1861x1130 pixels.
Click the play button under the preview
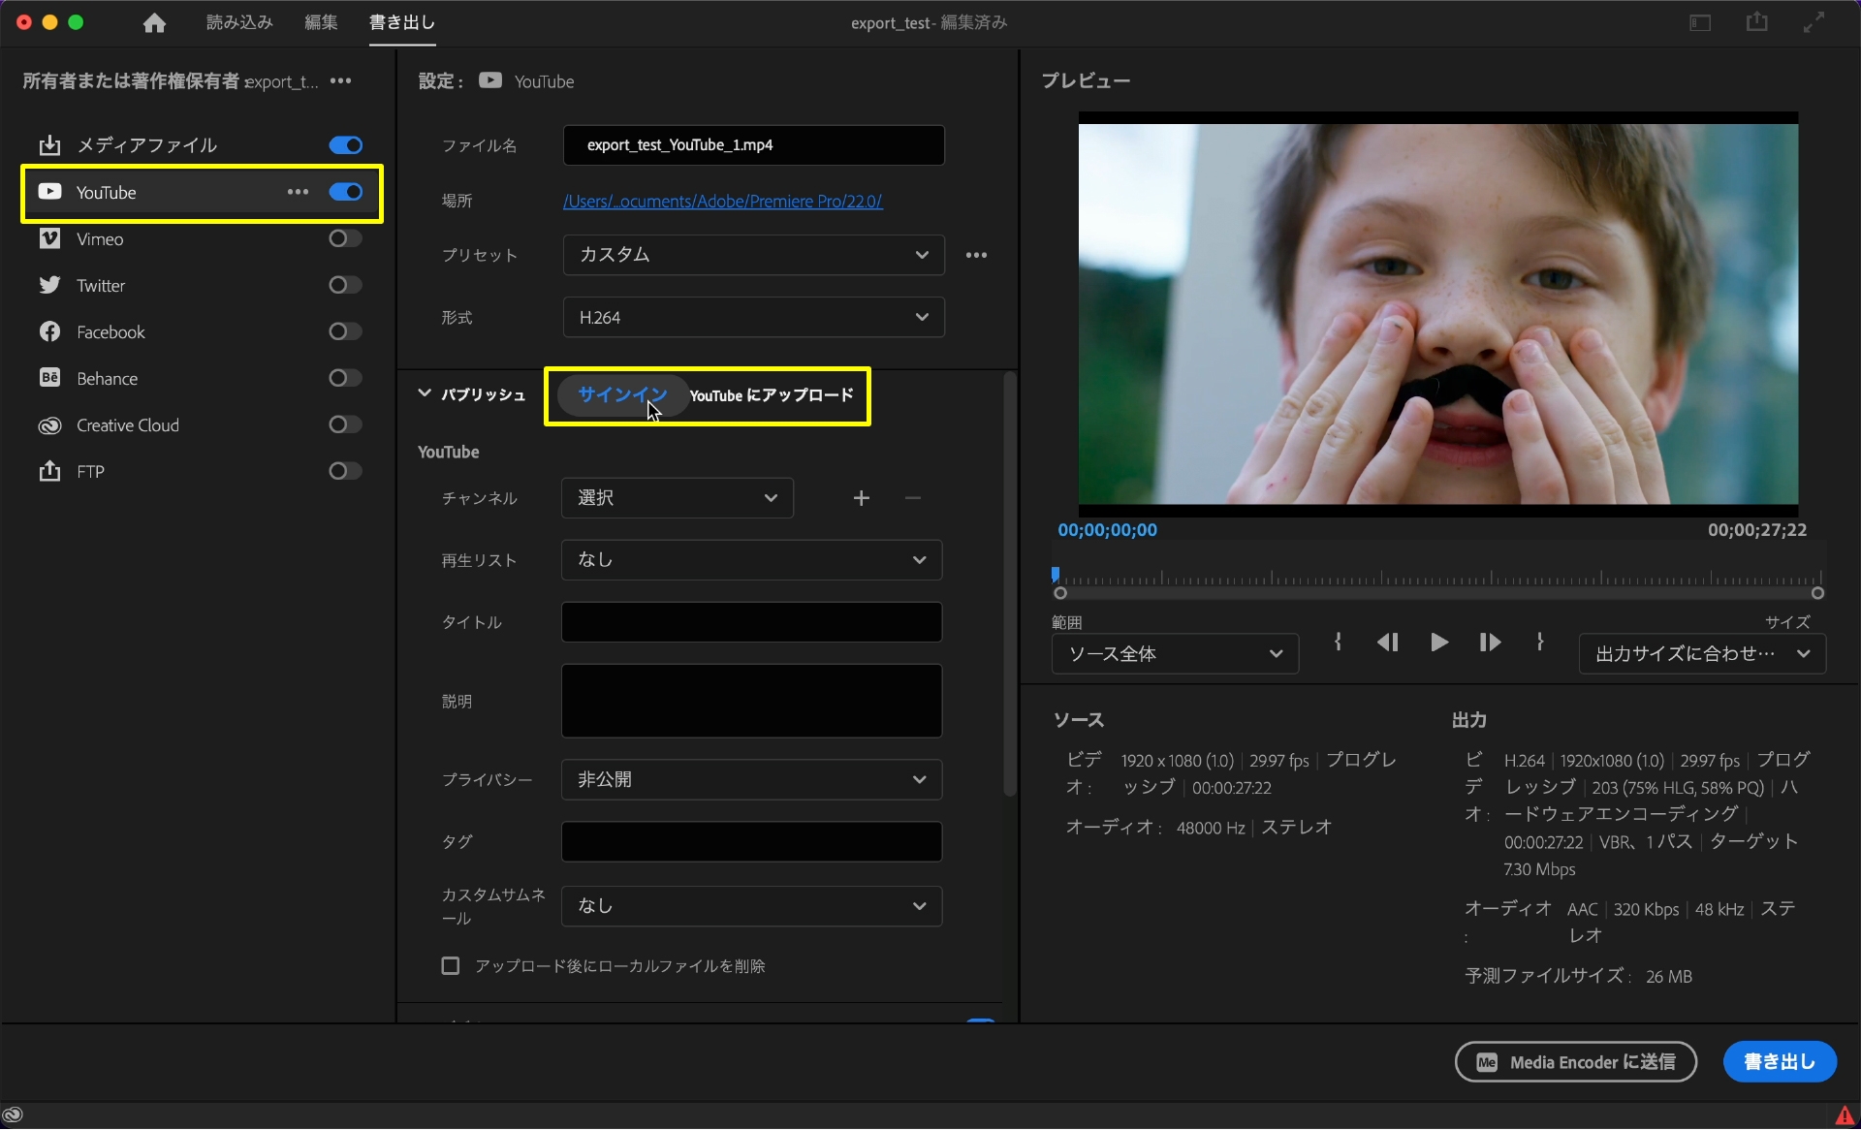point(1439,643)
